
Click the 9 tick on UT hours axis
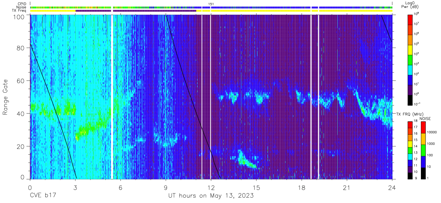pos(166,187)
